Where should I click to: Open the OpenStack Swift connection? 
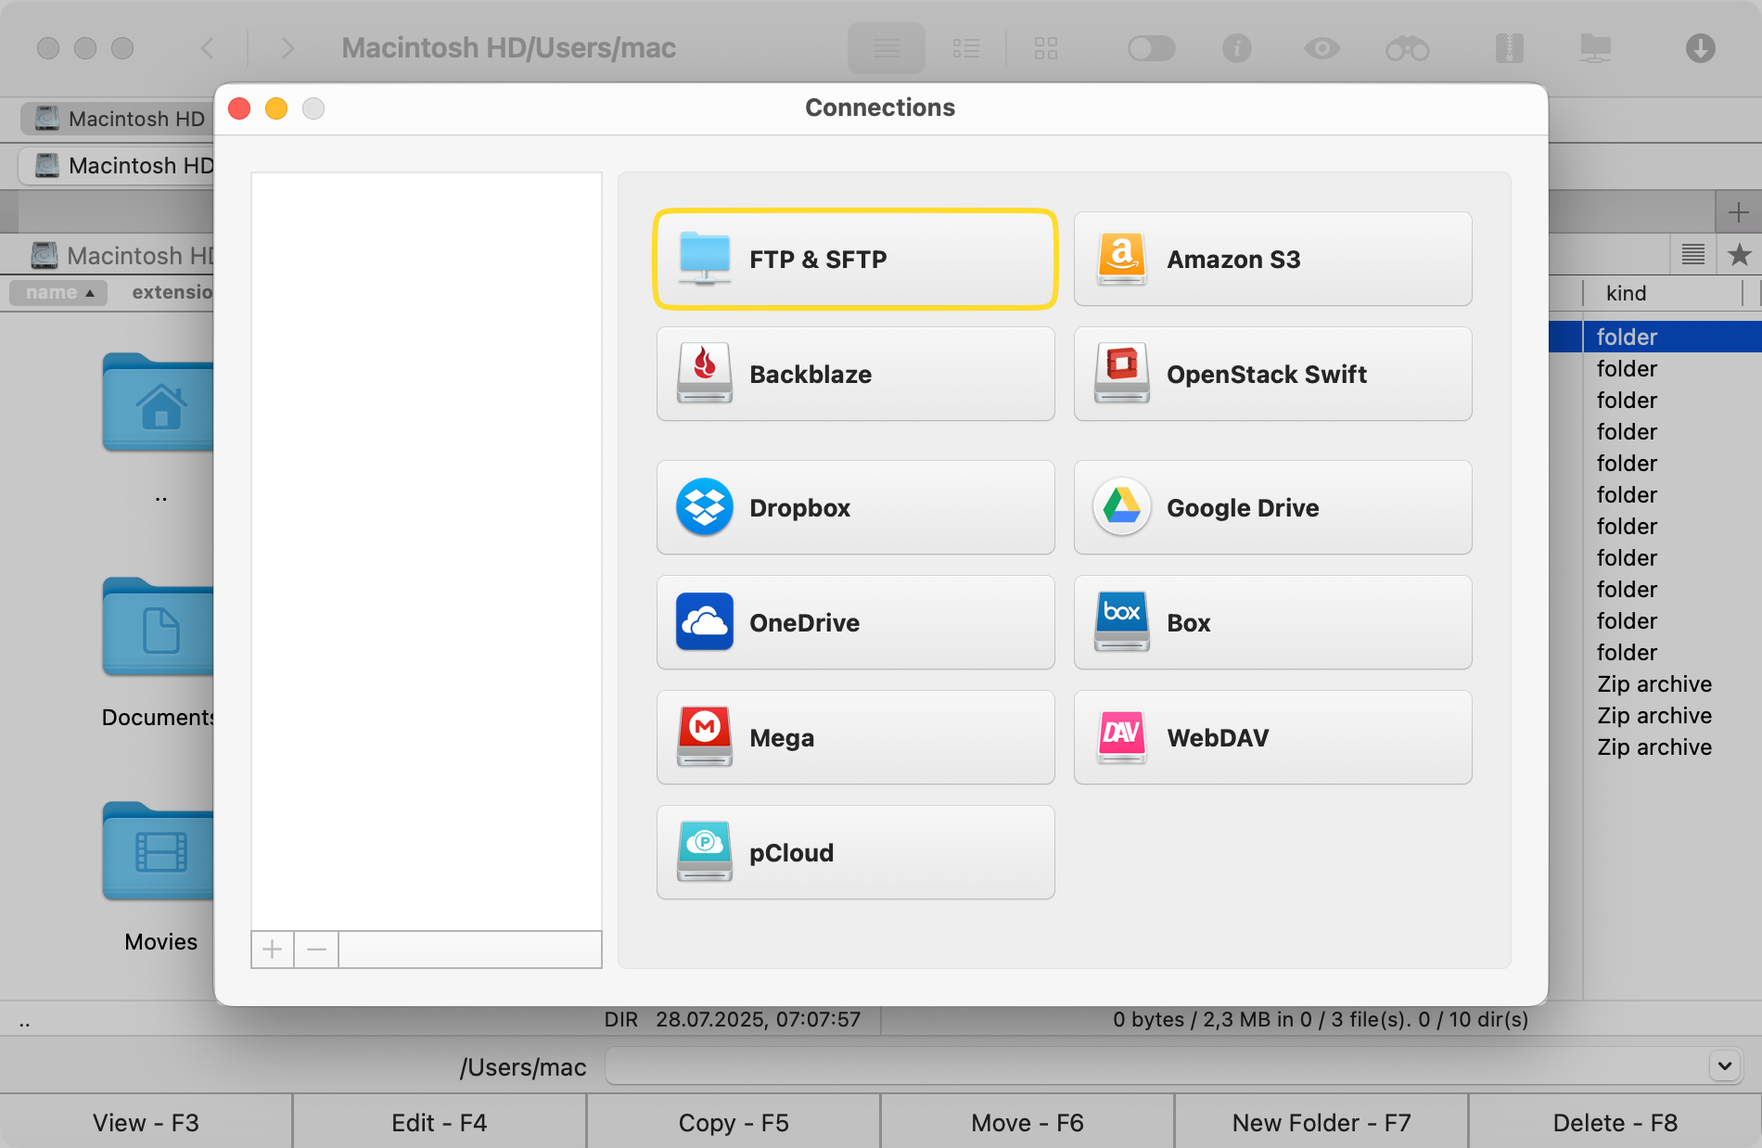tap(1271, 374)
